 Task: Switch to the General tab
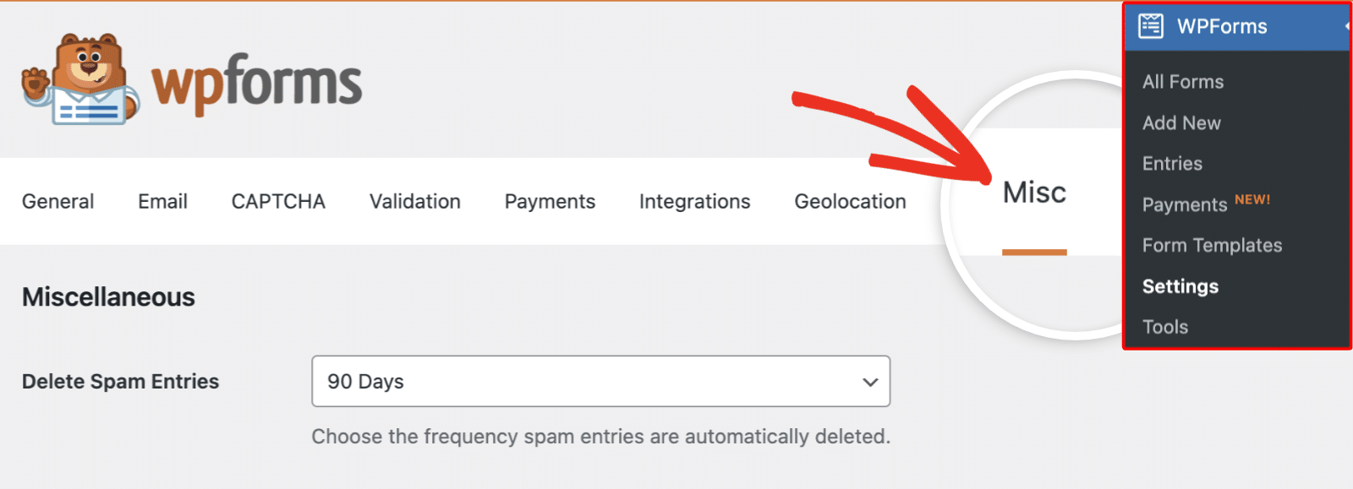[58, 202]
